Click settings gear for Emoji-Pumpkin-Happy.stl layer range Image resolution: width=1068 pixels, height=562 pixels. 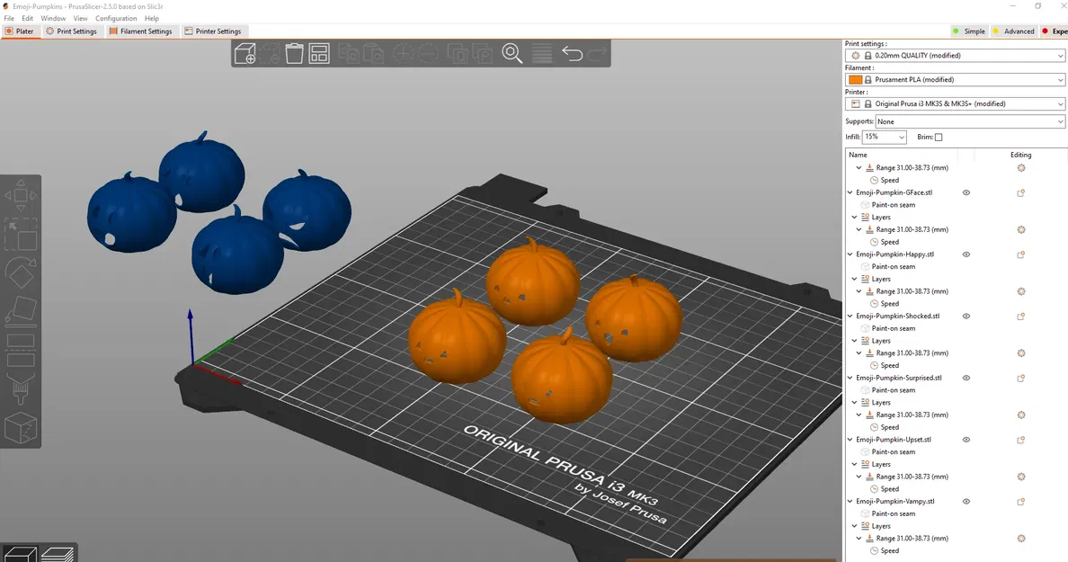[x=1021, y=291]
